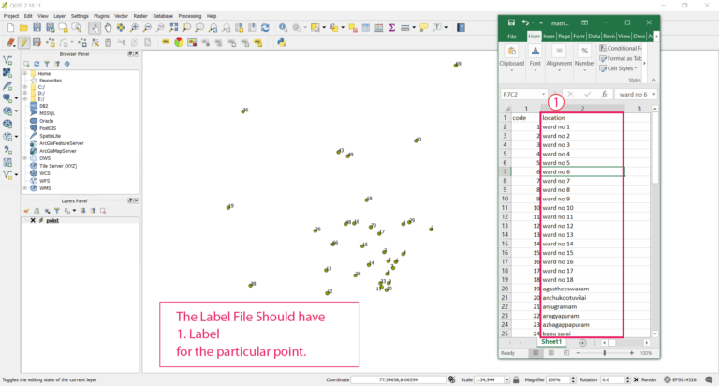Viewport: 719px width, 386px height.
Task: Expand the Home folder in Browser Panel
Action: click(25, 73)
